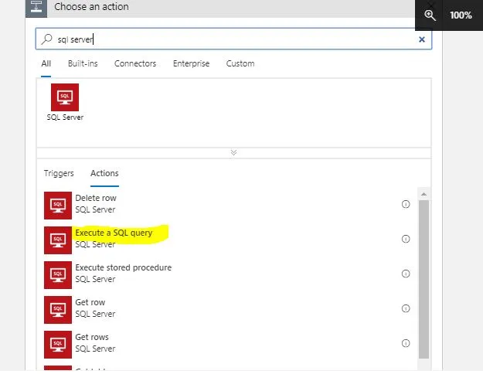
Task: Switch to the All tab
Action: 46,63
